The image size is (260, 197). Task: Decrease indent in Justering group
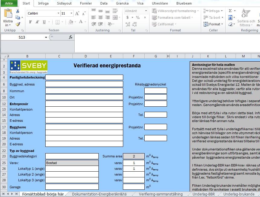click(x=94, y=24)
